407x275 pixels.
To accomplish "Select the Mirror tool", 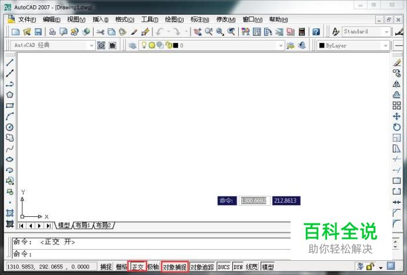I will 396,84.
